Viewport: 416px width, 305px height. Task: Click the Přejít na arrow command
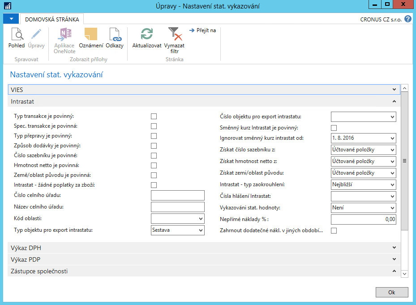[203, 30]
